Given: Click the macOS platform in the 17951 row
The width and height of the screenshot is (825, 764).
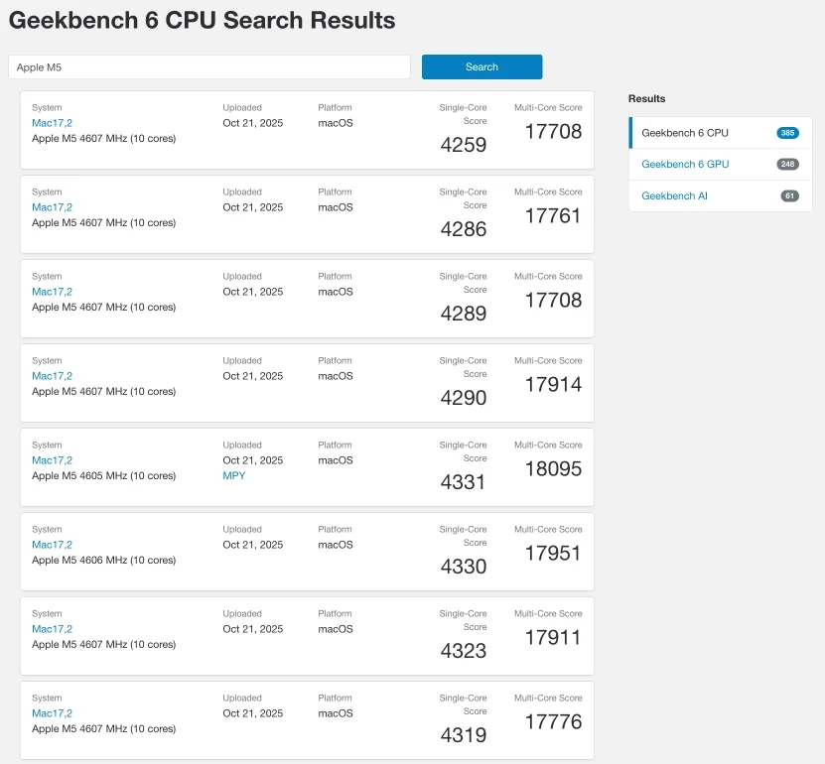Looking at the screenshot, I should click(336, 545).
